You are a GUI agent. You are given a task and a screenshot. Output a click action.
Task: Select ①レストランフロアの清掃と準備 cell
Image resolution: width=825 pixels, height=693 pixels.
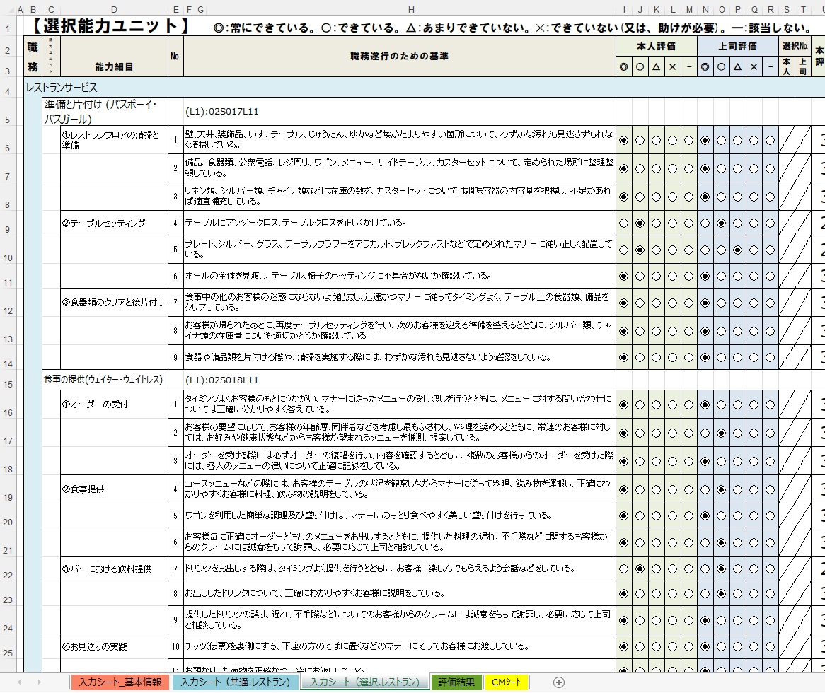(114, 139)
